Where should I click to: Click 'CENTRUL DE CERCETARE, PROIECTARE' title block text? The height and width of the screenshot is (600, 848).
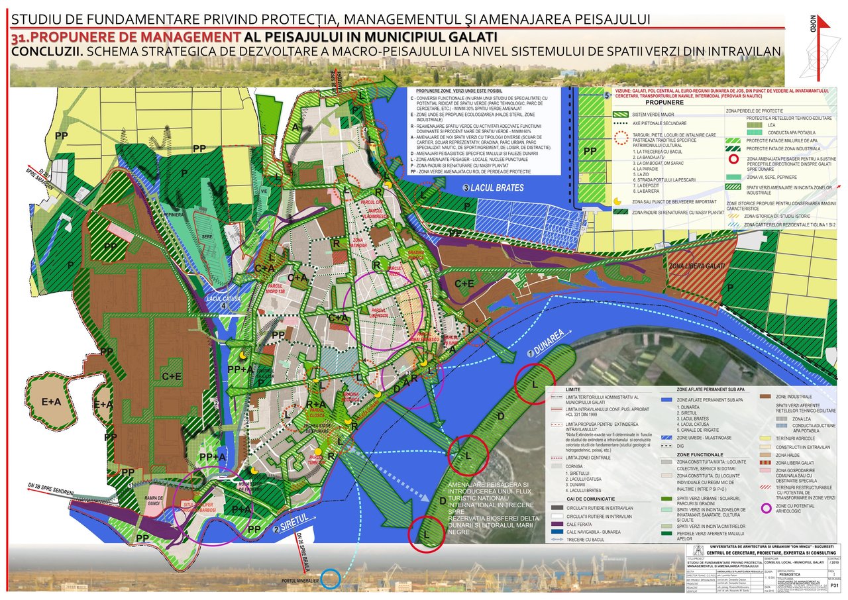771,553
